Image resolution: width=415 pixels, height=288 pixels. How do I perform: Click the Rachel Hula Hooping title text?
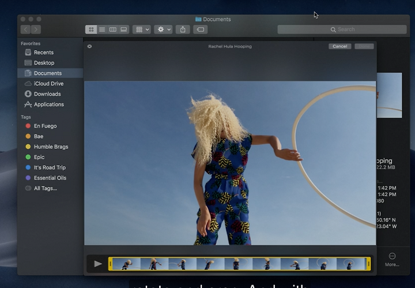230,46
